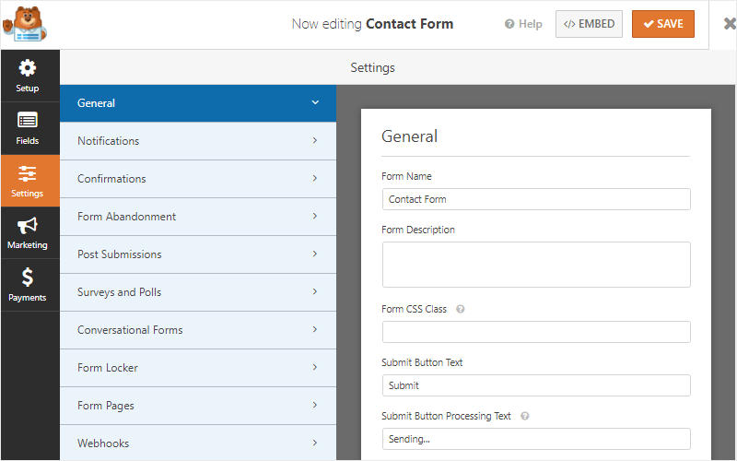The image size is (737, 461).
Task: Click the Submit Button Processing Text help icon
Action: click(x=525, y=416)
